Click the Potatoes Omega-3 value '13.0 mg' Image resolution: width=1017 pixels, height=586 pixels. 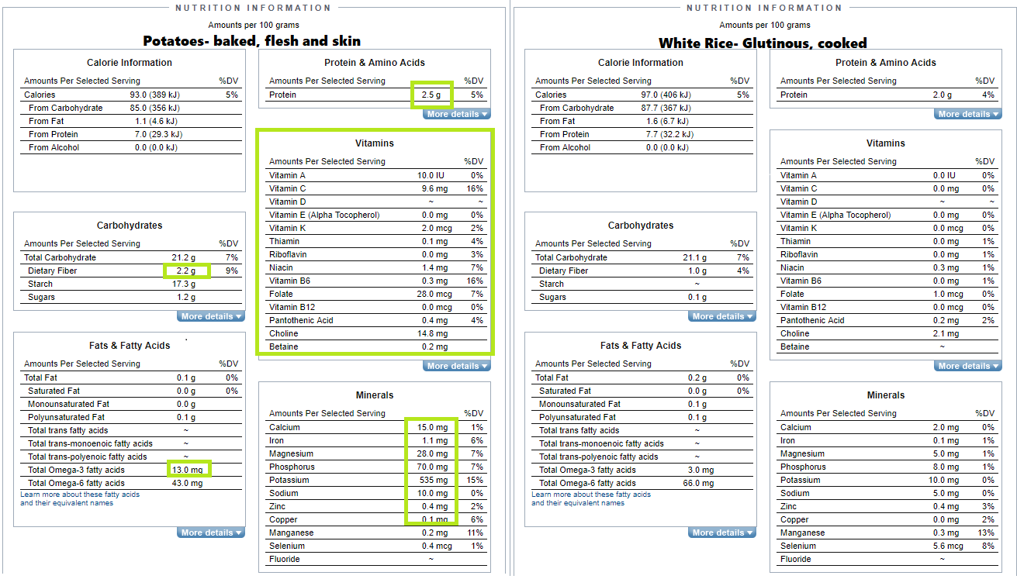click(x=187, y=470)
